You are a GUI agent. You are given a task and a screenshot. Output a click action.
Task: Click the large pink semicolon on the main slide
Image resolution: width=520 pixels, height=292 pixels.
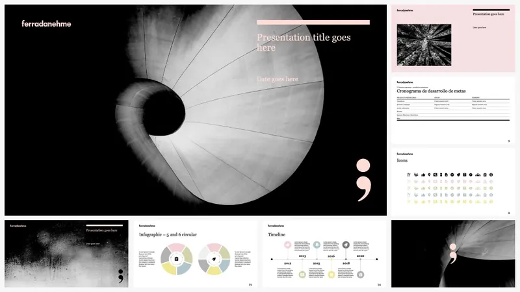point(363,180)
